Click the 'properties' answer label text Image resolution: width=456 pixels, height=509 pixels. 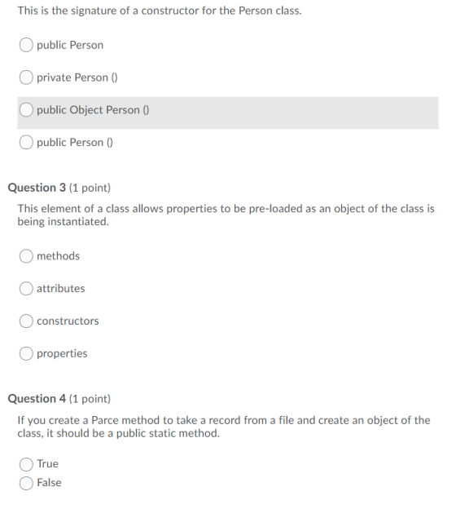point(62,353)
